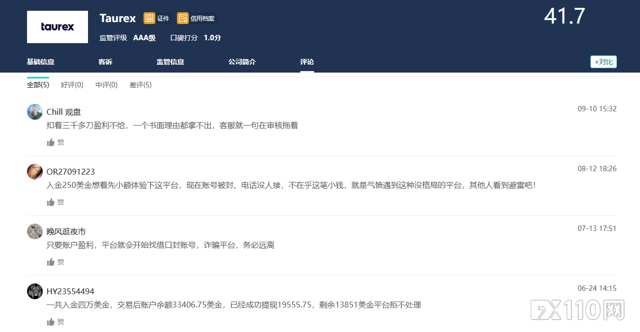640x332 pixels.
Task: Click the 1.0分 reputation score
Action: point(212,38)
